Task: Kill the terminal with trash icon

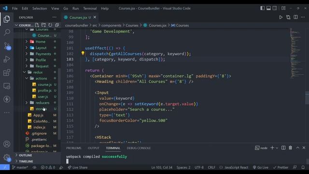Action: coord(291,148)
